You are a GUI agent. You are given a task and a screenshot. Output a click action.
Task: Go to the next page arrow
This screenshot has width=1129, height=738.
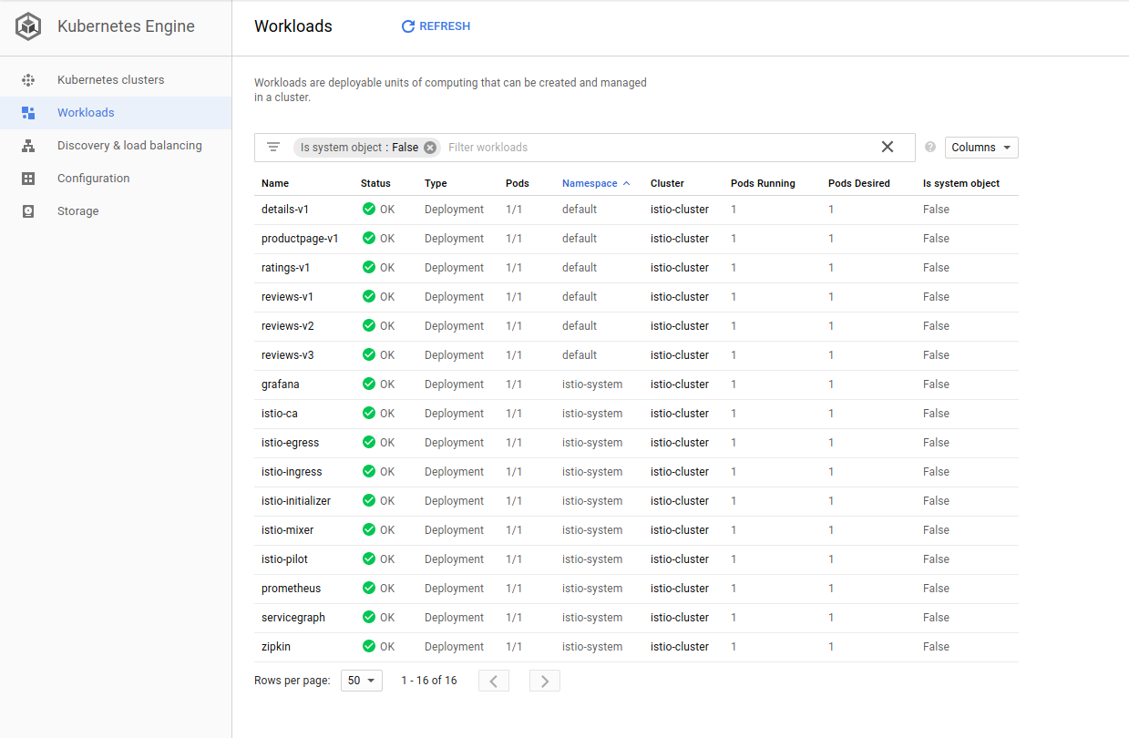coord(545,681)
